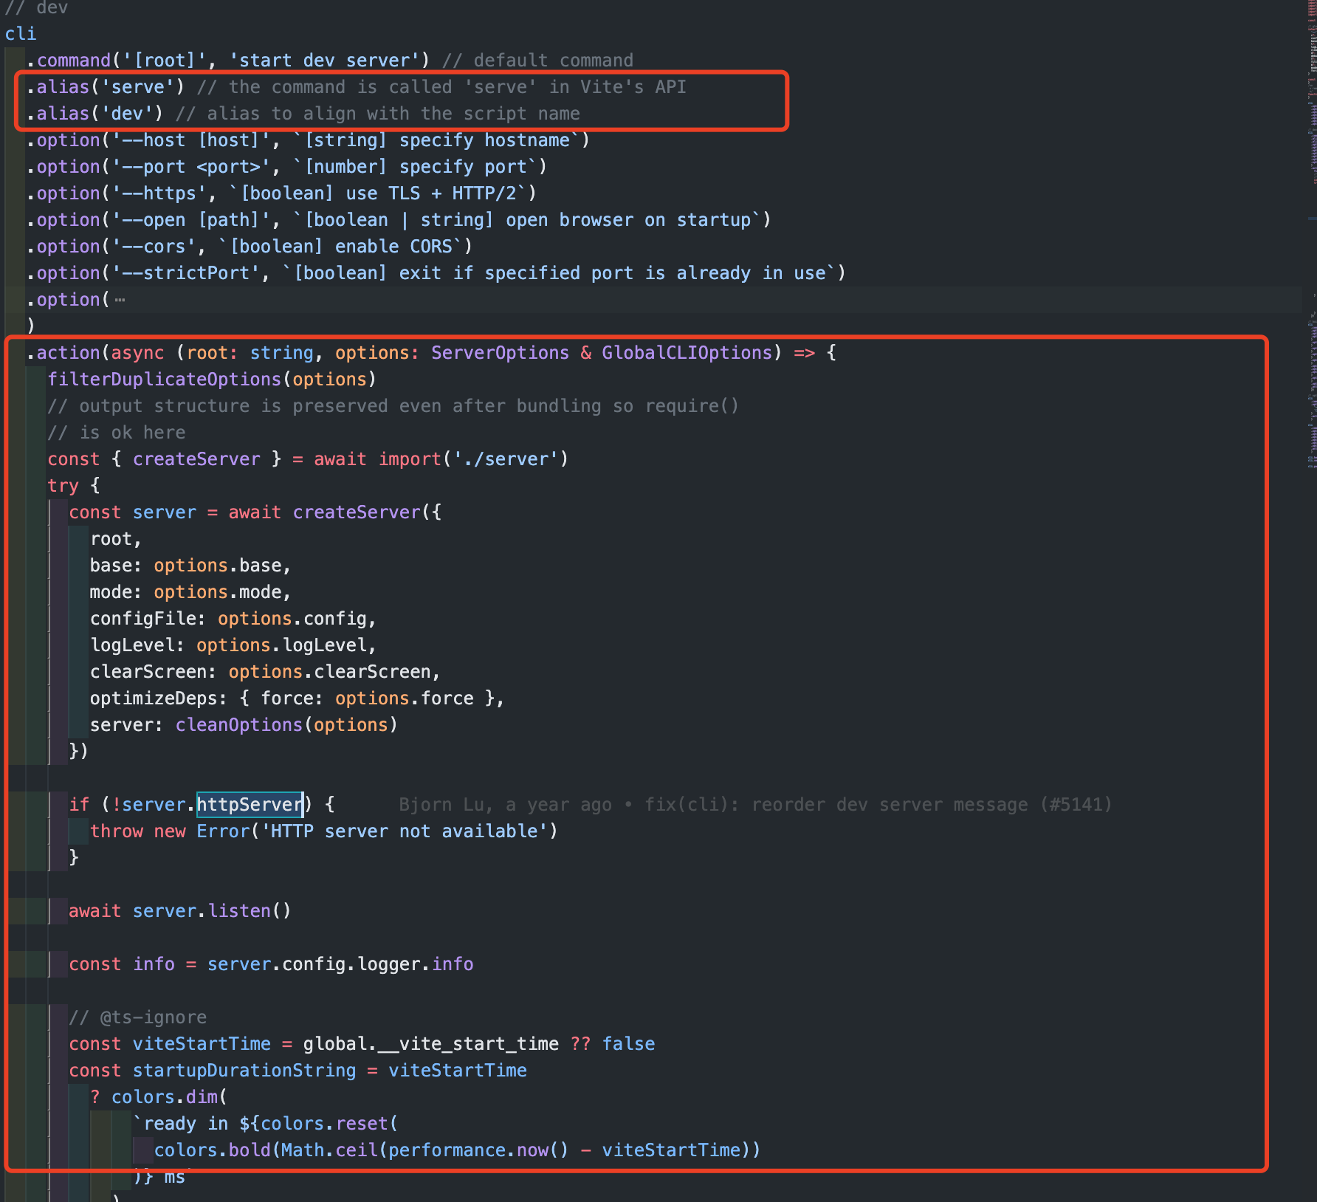Screen dimensions: 1317x1202
Task: Click the '--strictPort' option string
Action: pos(186,273)
